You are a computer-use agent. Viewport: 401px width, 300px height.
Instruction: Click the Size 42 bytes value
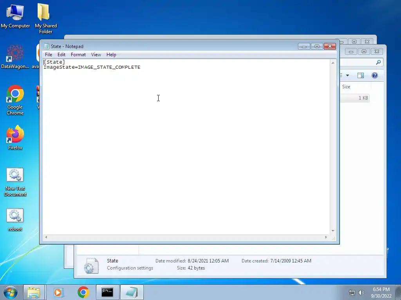click(196, 268)
